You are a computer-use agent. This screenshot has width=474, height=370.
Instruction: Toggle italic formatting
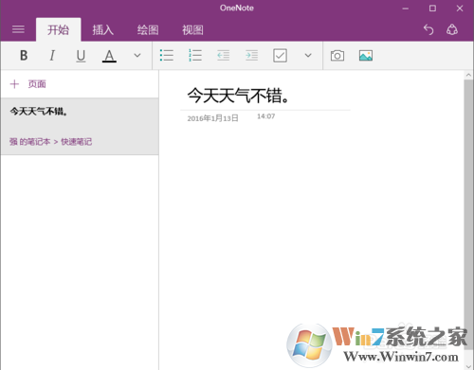pos(52,56)
